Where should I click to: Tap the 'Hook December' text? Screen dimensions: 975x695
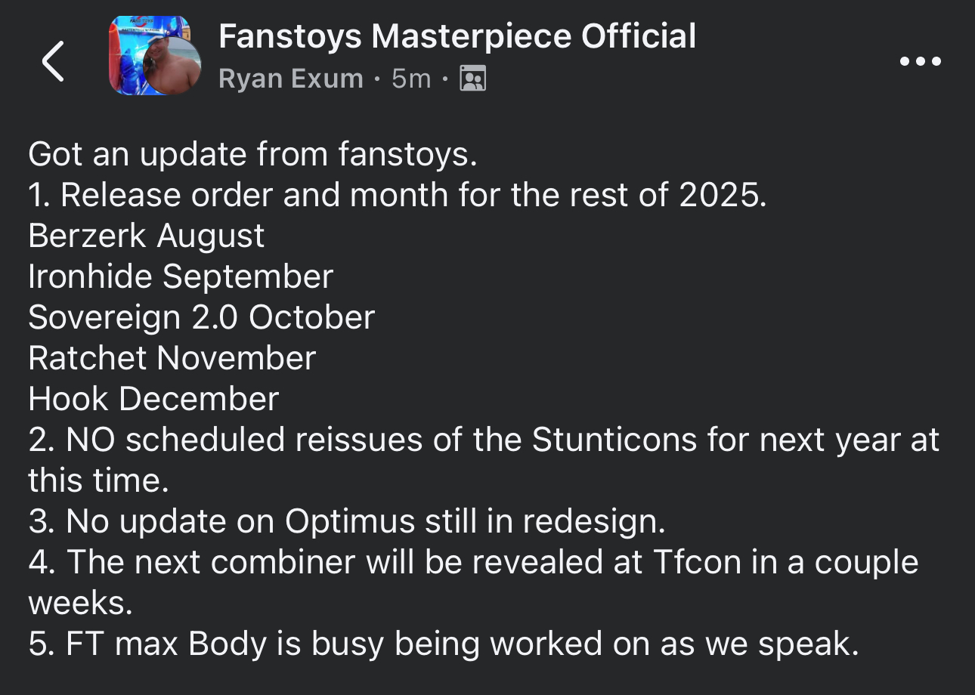point(153,400)
